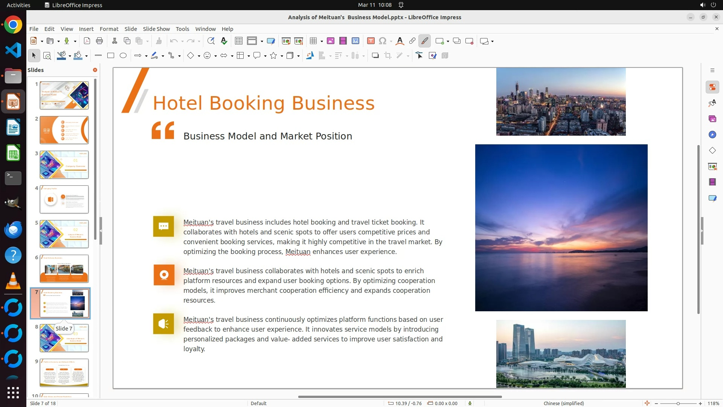Open the Format menu
This screenshot has height=407, width=723.
pos(109,29)
